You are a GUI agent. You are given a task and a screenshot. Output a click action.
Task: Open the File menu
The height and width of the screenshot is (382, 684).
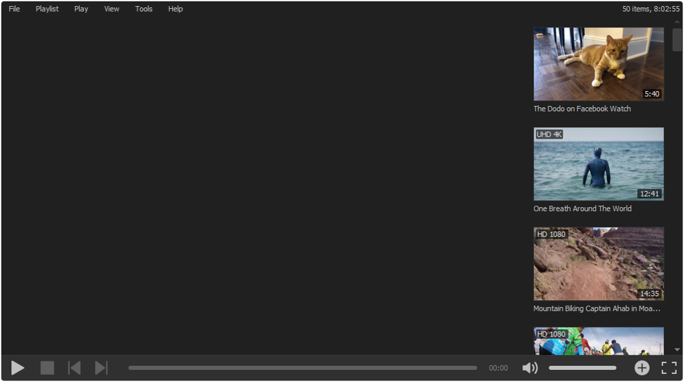click(14, 9)
